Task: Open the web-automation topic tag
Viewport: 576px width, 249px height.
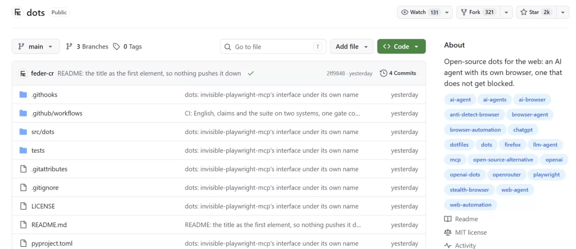Action: pyautogui.click(x=470, y=205)
